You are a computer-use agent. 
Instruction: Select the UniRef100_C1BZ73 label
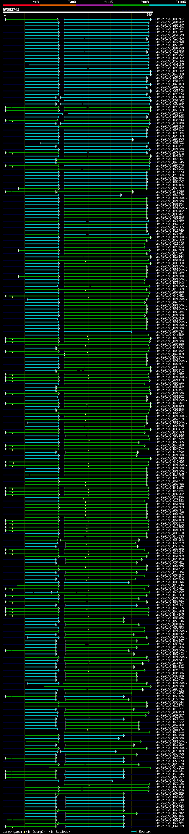pyautogui.click(x=170, y=172)
